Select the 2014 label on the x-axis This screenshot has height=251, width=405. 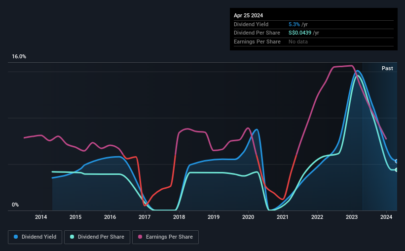pyautogui.click(x=41, y=217)
